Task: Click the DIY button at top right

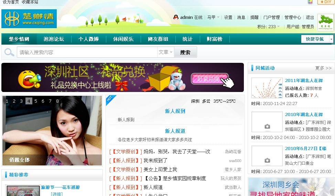Action: point(326,2)
